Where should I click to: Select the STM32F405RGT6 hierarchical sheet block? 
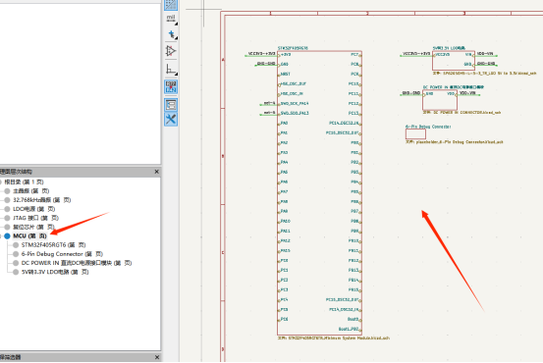click(x=319, y=192)
